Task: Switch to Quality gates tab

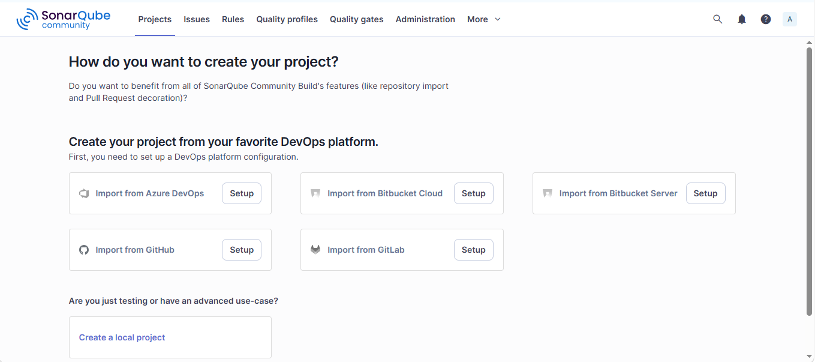Action: click(x=357, y=19)
